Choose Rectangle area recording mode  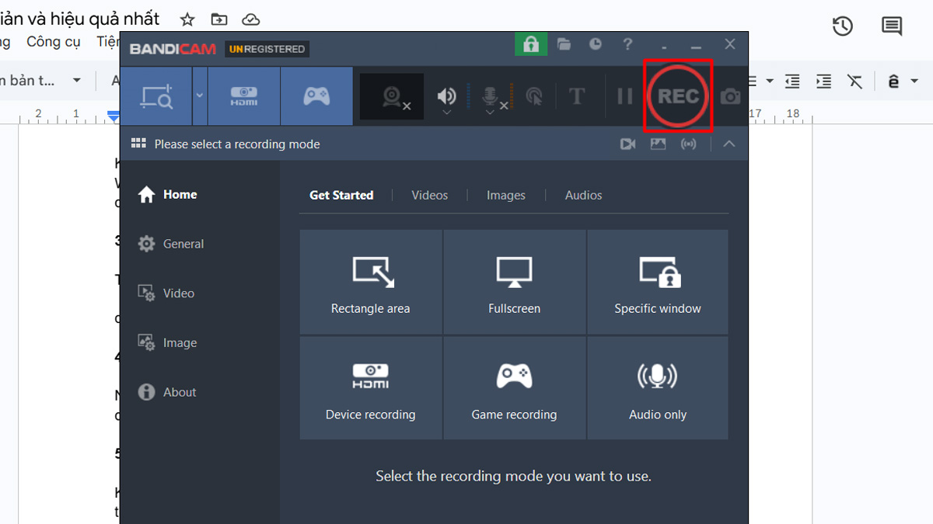click(x=371, y=282)
